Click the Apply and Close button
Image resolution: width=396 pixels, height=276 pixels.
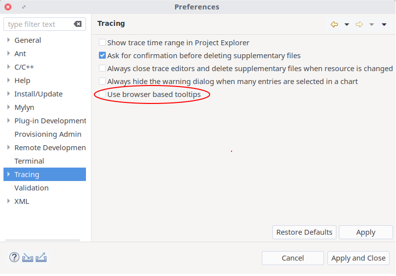pos(358,258)
